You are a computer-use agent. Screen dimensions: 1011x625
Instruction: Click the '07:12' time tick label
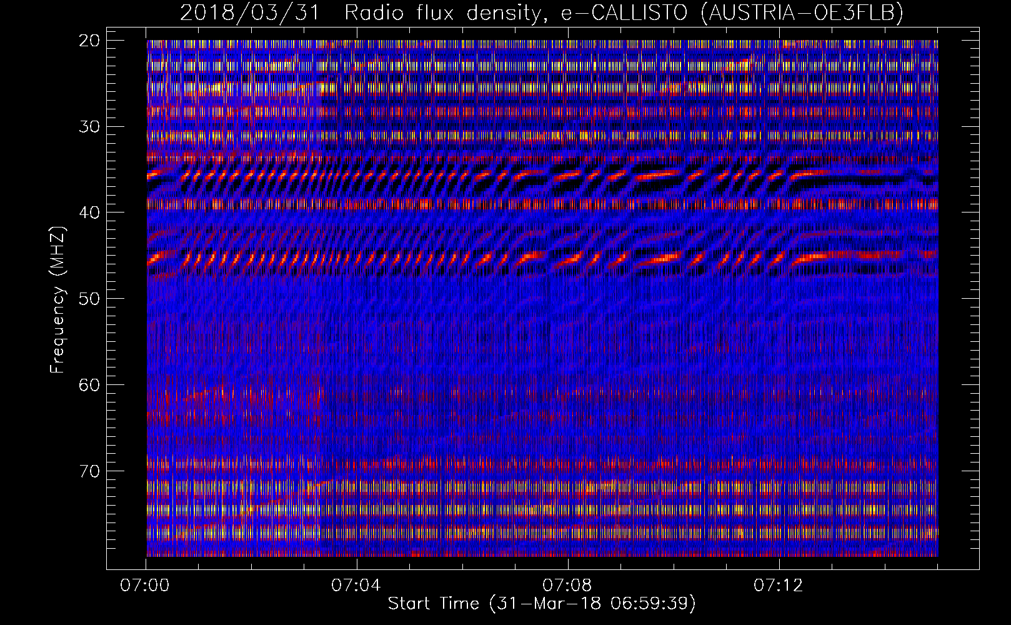pos(778,586)
